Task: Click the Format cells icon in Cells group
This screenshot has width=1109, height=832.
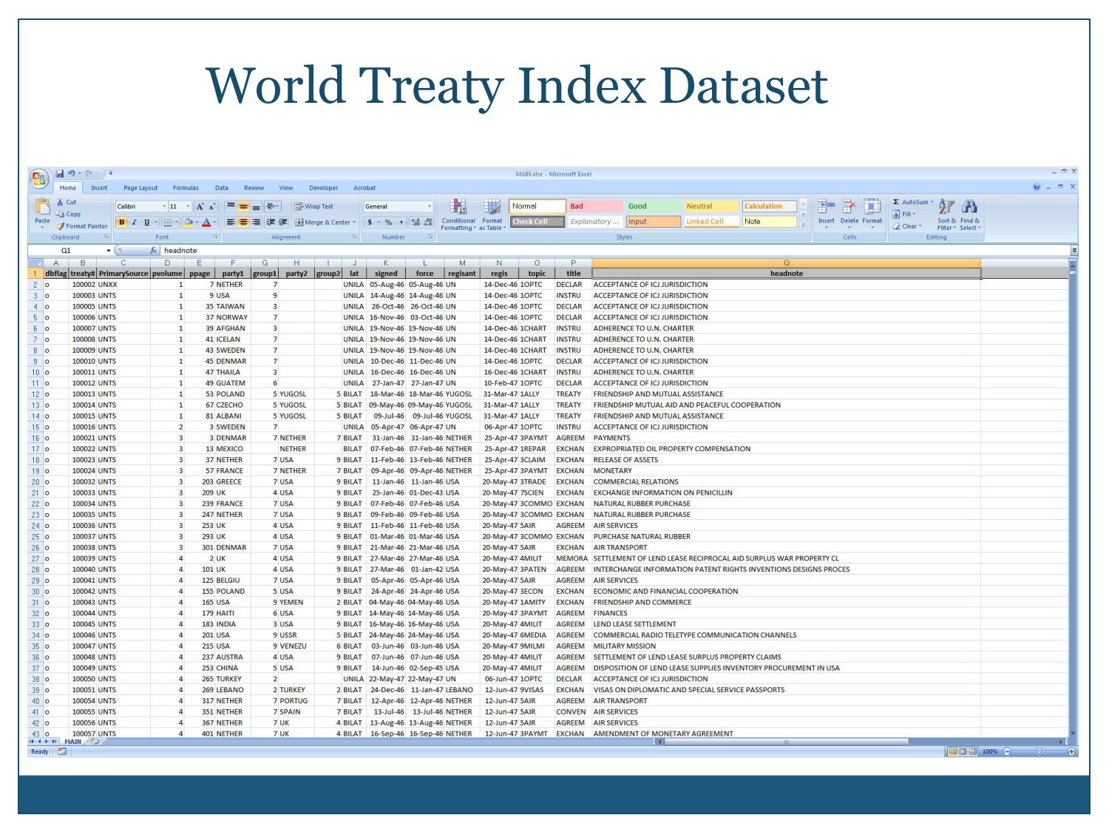Action: click(x=872, y=206)
